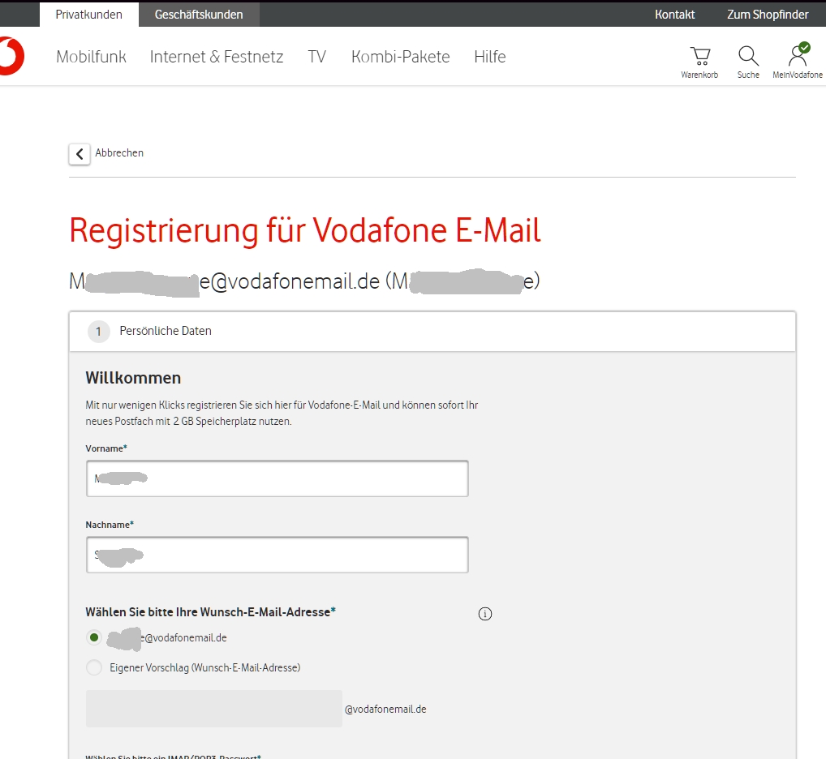Viewport: 826px width, 759px height.
Task: Open the Hilfe menu
Action: click(490, 57)
